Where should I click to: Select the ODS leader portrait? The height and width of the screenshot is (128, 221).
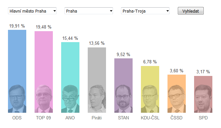tap(17, 99)
